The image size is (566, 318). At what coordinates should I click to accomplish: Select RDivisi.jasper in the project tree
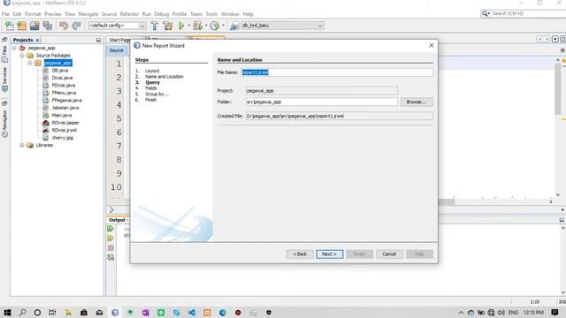coord(65,123)
